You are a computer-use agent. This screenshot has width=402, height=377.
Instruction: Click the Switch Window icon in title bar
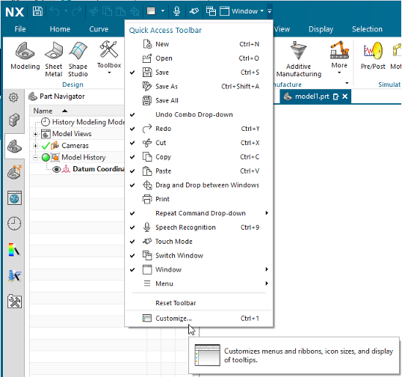coord(211,11)
